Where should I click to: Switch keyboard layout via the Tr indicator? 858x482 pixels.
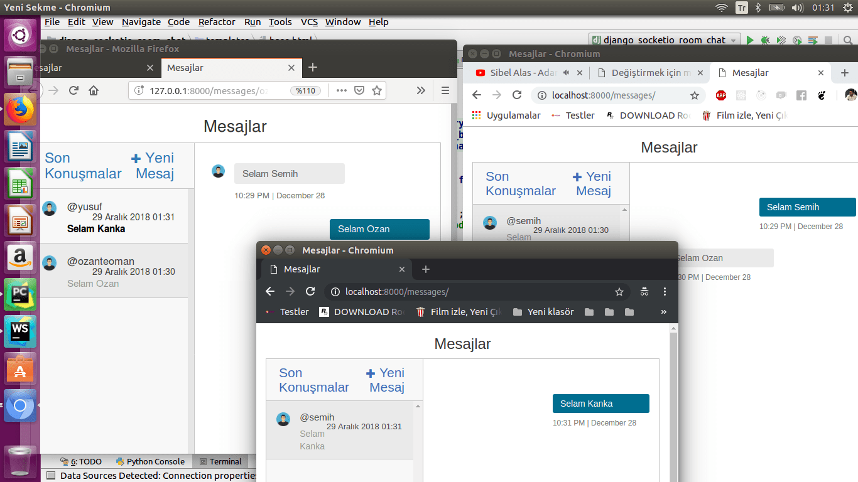point(741,8)
